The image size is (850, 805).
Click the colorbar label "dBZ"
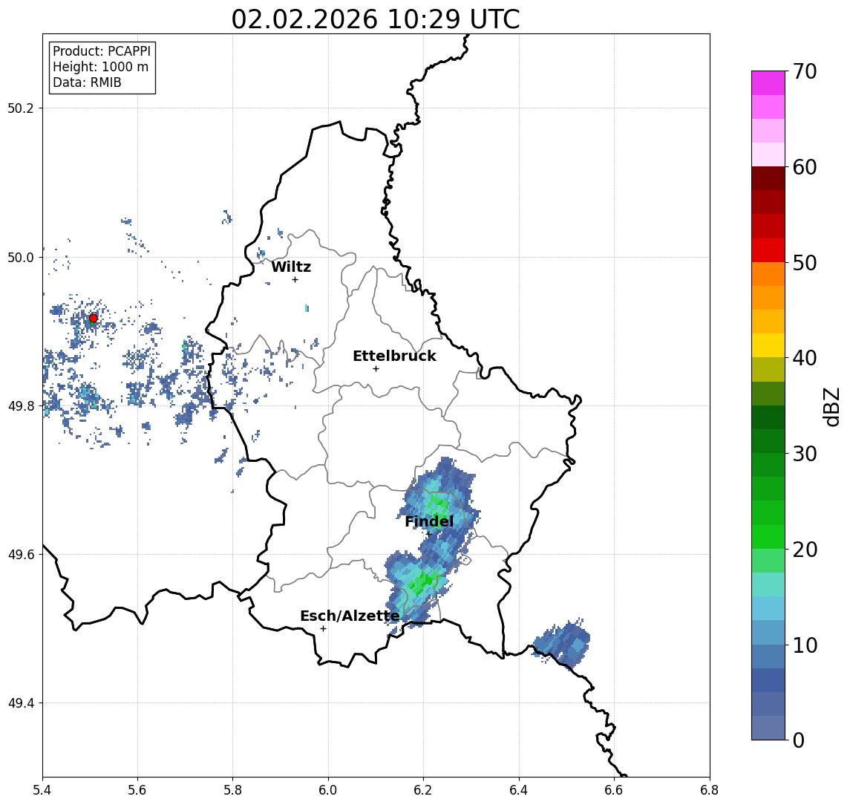tap(831, 407)
